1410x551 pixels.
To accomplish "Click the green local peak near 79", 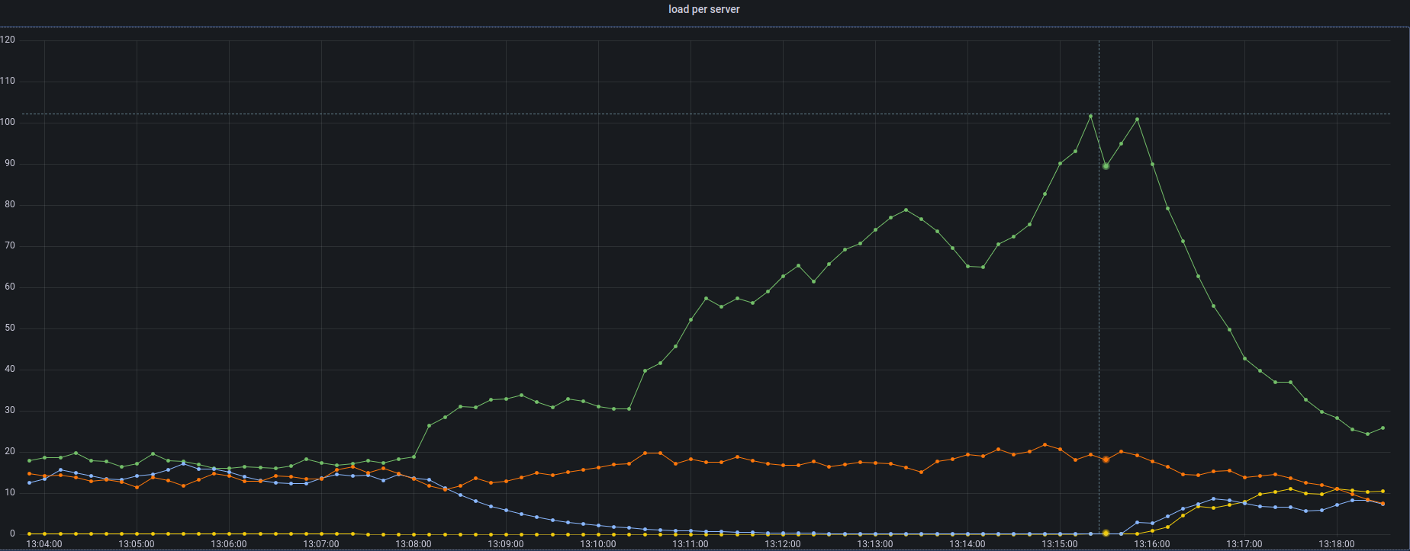I will 906,210.
